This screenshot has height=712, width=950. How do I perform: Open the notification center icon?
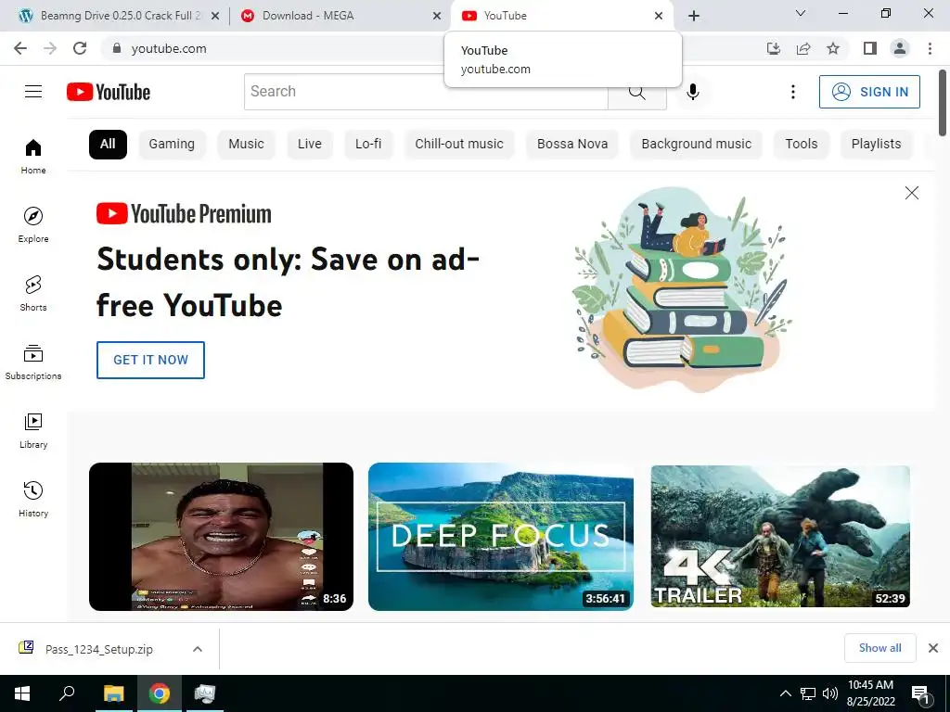pyautogui.click(x=921, y=694)
